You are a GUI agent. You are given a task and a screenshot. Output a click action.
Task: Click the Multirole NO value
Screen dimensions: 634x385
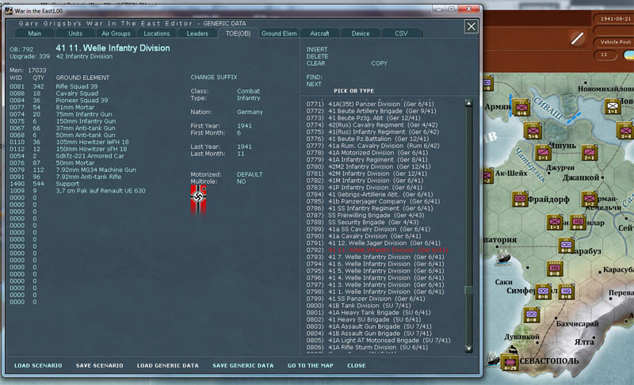click(x=241, y=181)
